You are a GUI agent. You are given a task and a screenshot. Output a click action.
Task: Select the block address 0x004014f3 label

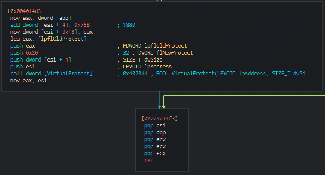pyautogui.click(x=159, y=118)
